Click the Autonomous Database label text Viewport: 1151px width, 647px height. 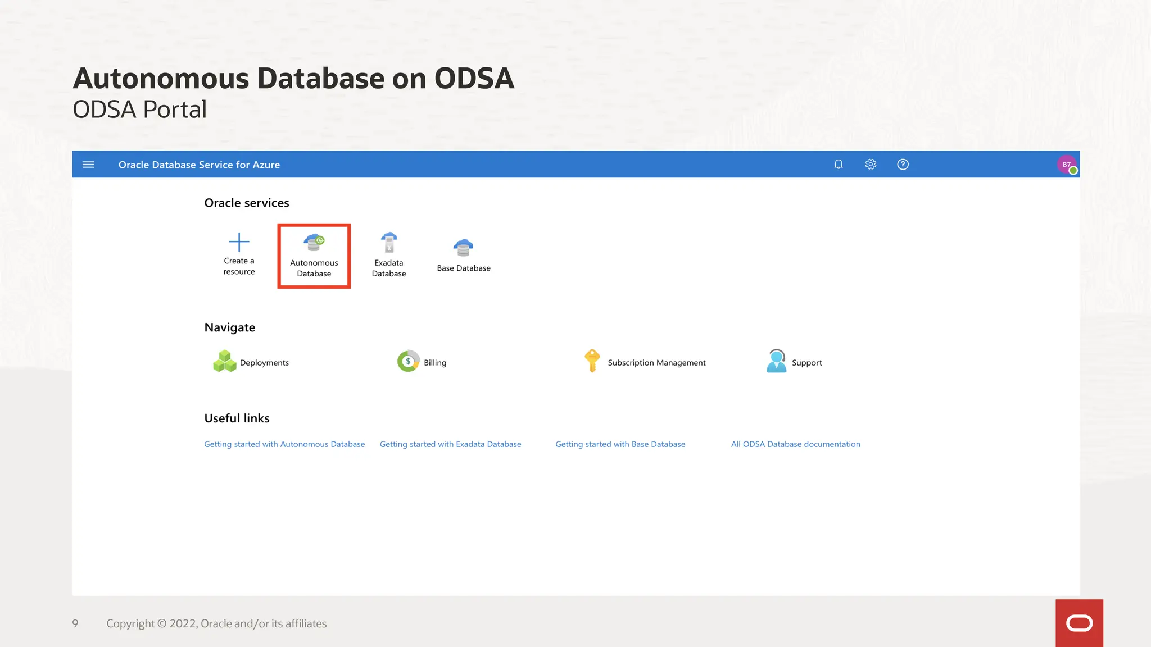click(x=314, y=268)
